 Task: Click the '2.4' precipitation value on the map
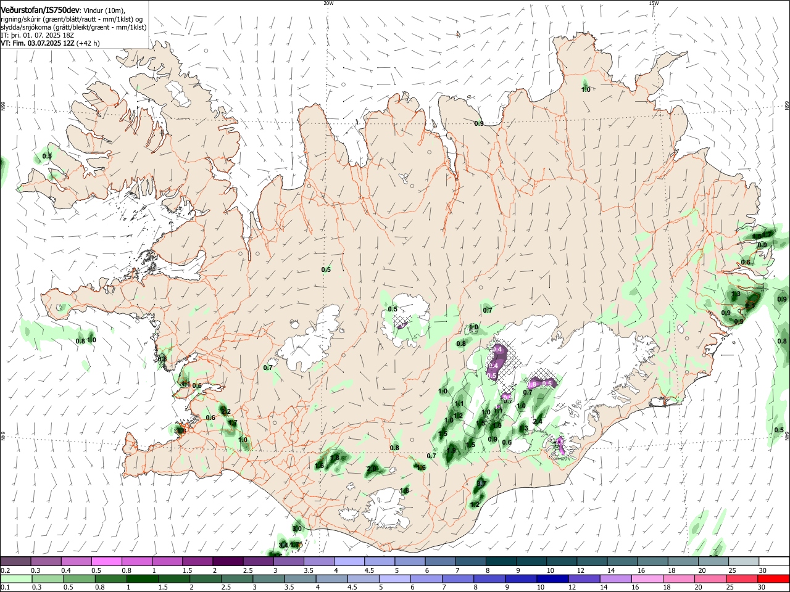coord(538,421)
